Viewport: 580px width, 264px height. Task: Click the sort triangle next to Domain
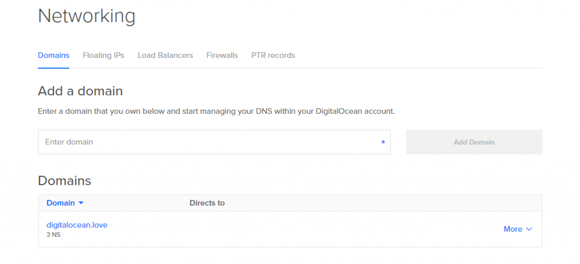pos(81,203)
